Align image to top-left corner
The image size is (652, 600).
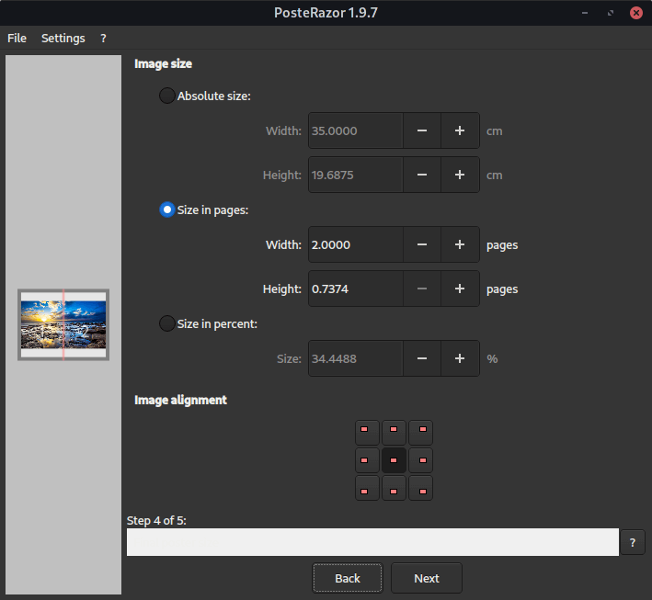(x=367, y=432)
